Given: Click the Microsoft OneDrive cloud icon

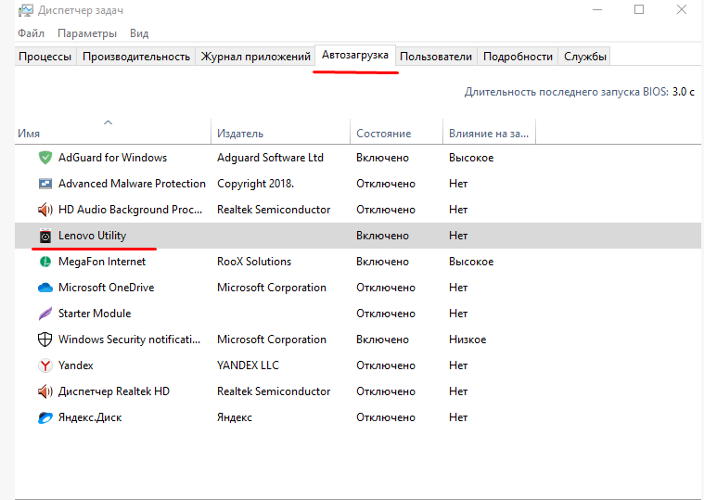Looking at the screenshot, I should pos(45,288).
